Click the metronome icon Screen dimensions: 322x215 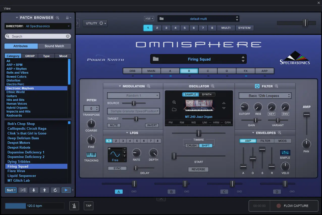74,206
